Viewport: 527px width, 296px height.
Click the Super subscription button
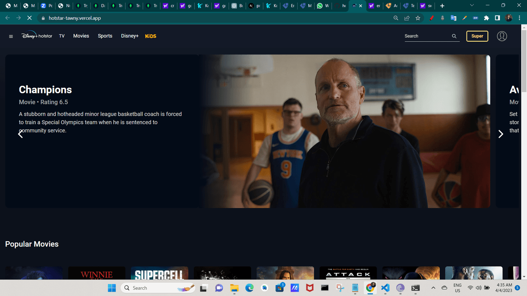click(x=477, y=36)
